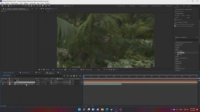Open Microsoft Edge from the taskbar
The height and width of the screenshot is (112, 200).
tap(107, 110)
